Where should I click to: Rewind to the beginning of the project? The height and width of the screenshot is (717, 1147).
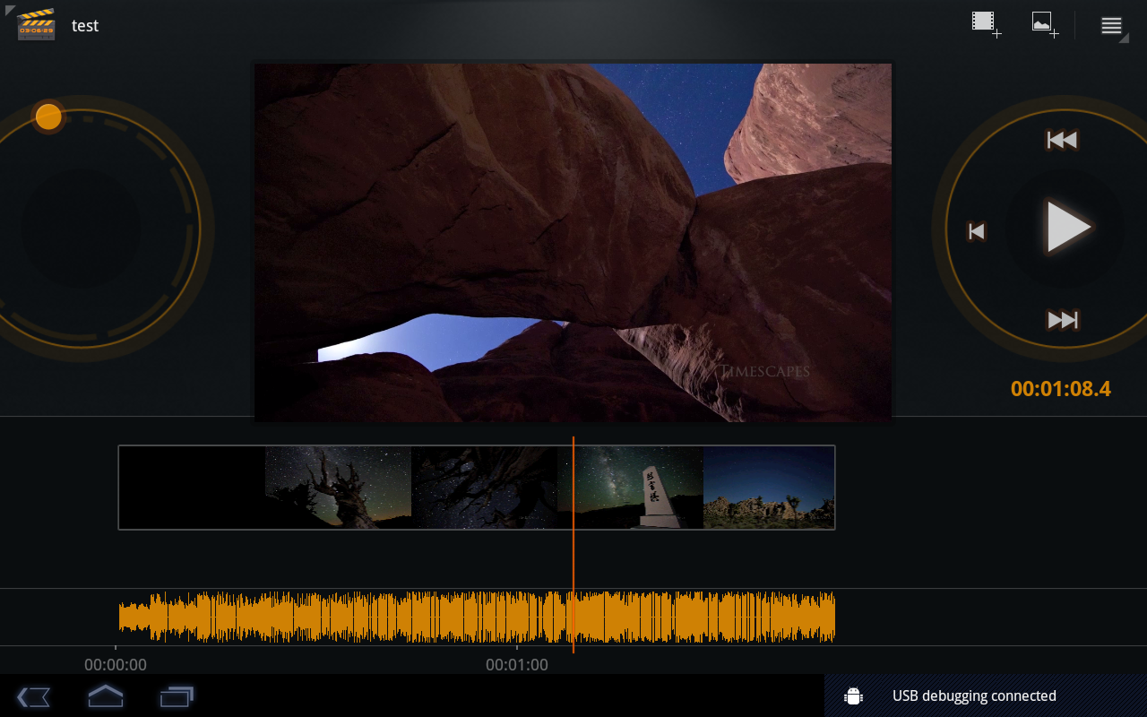click(1062, 140)
